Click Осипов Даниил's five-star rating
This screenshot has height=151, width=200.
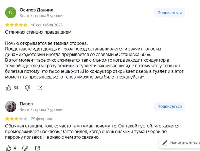(16, 25)
